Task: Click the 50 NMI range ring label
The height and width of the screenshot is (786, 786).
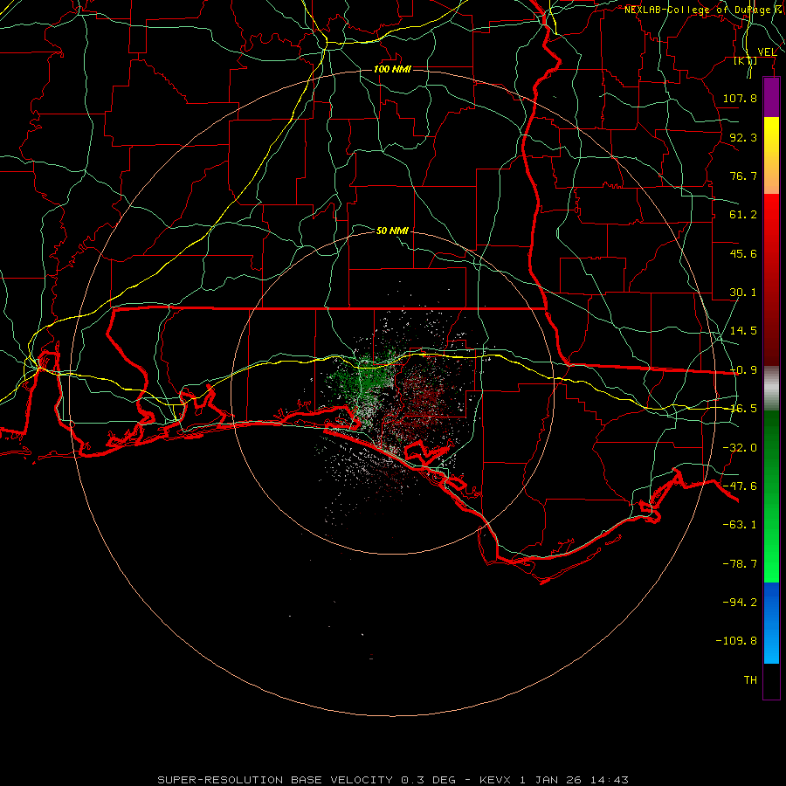Action: click(x=392, y=231)
